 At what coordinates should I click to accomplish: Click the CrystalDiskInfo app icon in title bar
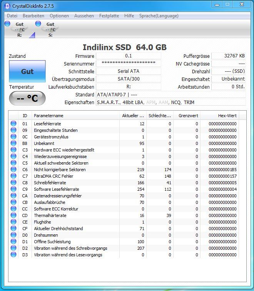(7, 6)
